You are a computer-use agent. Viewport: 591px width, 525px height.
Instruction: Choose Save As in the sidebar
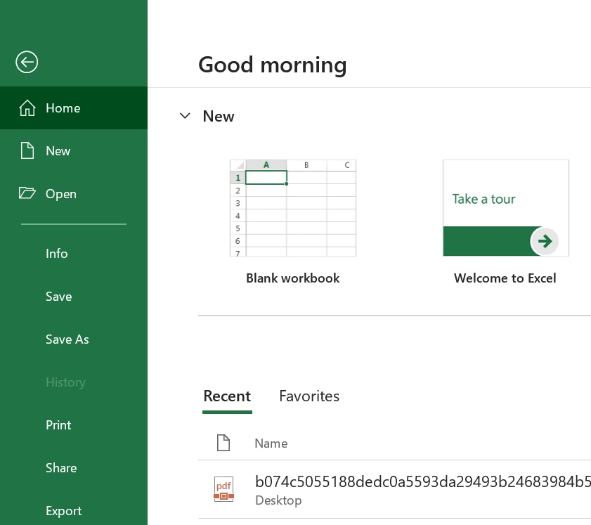click(67, 339)
